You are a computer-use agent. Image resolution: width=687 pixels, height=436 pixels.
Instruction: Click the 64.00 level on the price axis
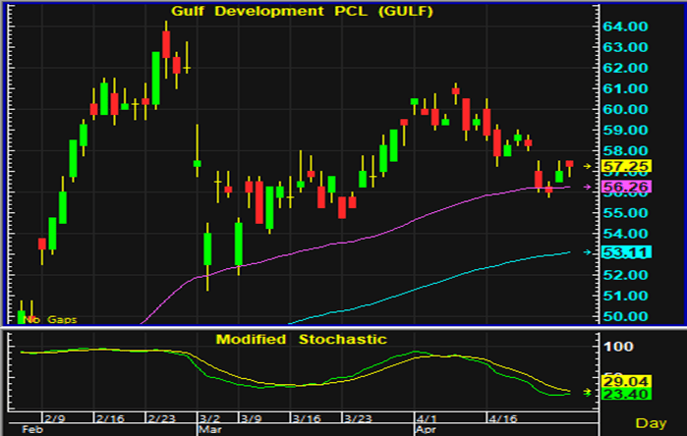[624, 27]
